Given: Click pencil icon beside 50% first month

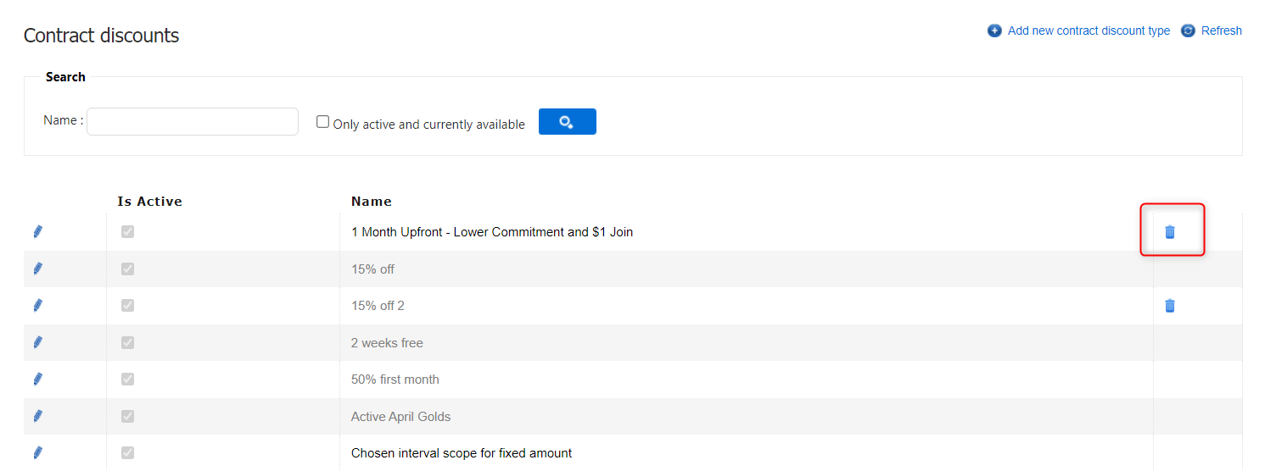Looking at the screenshot, I should click(37, 380).
